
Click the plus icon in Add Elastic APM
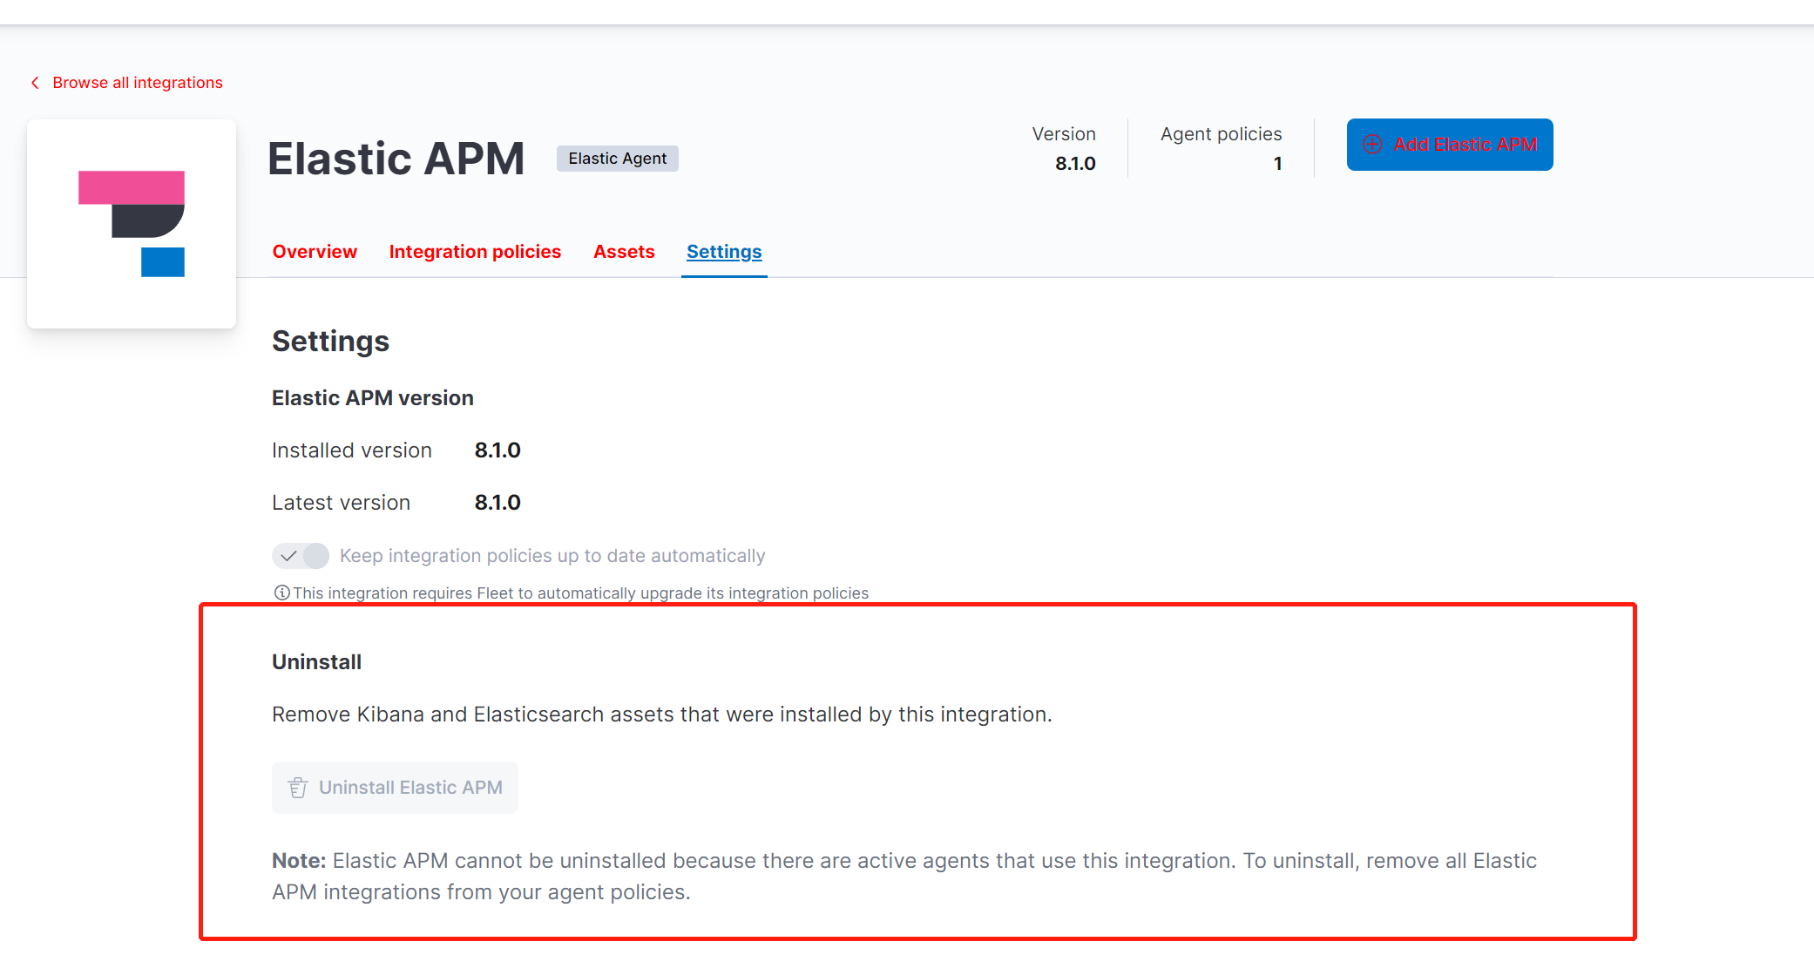[1372, 145]
